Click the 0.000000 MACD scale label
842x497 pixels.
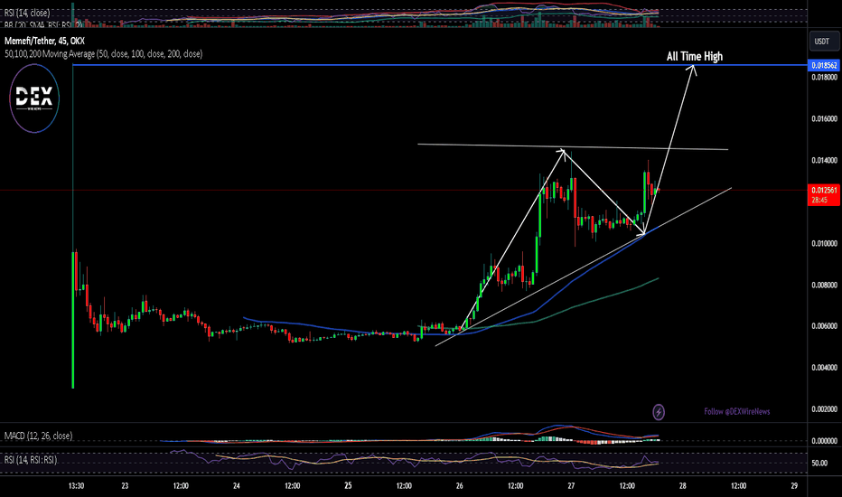(824, 441)
